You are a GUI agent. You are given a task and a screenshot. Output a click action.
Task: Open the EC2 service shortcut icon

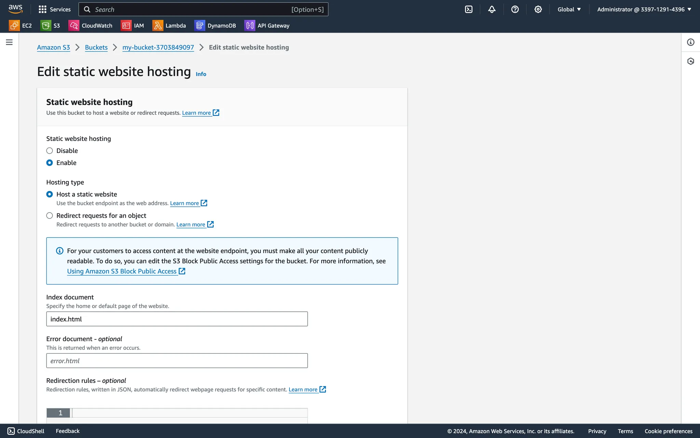14,26
